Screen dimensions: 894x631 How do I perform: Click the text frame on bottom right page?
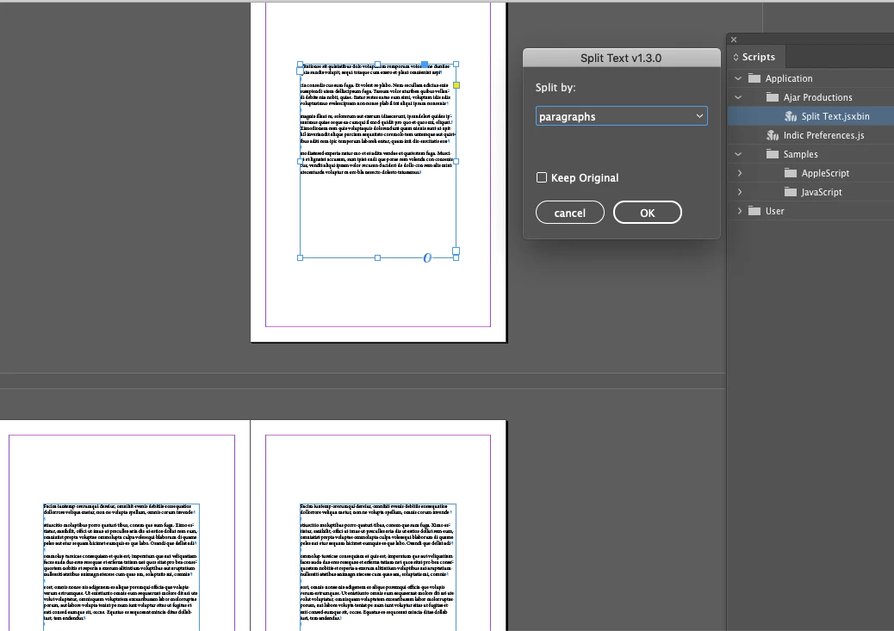[378, 566]
